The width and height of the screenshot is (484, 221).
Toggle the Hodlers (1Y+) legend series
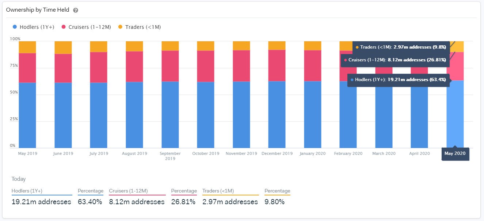point(33,27)
